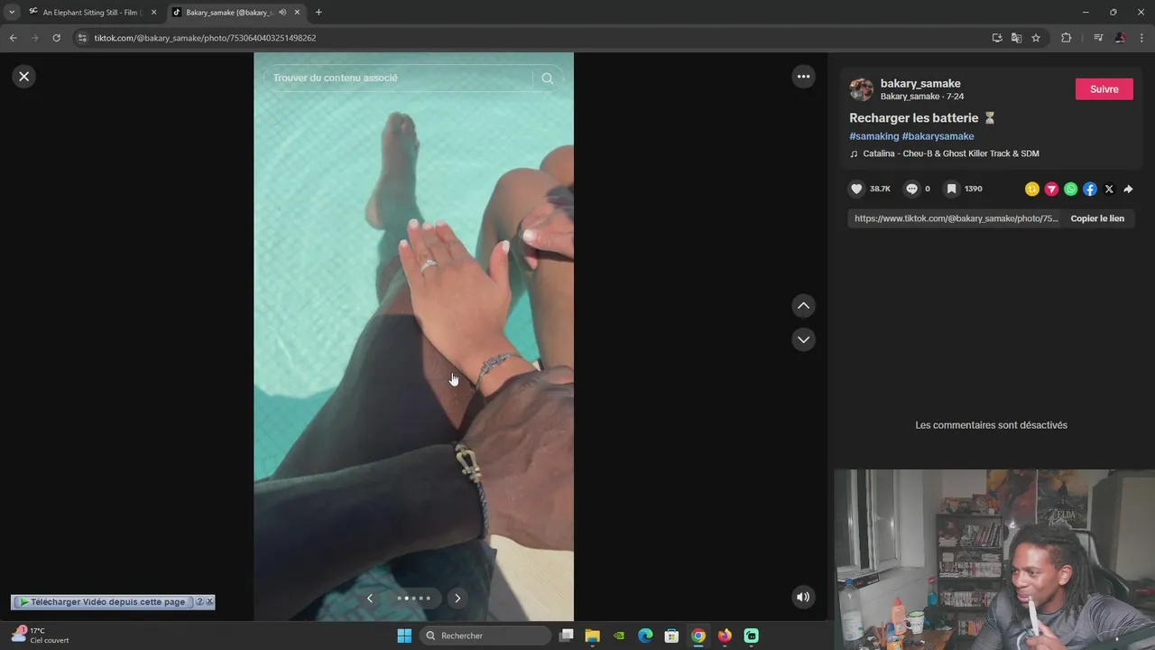This screenshot has height=650, width=1155.
Task: Show the next photo in the carousel
Action: pyautogui.click(x=457, y=598)
